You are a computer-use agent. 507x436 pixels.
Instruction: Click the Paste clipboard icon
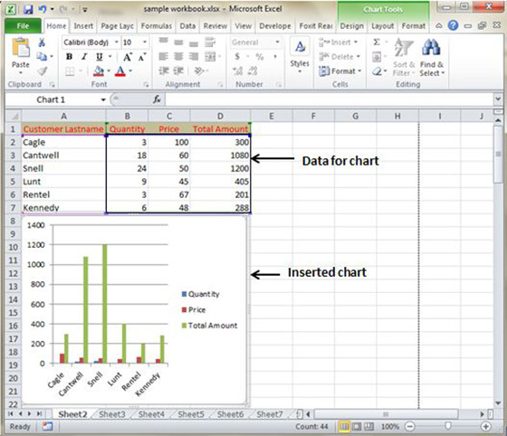(21, 47)
